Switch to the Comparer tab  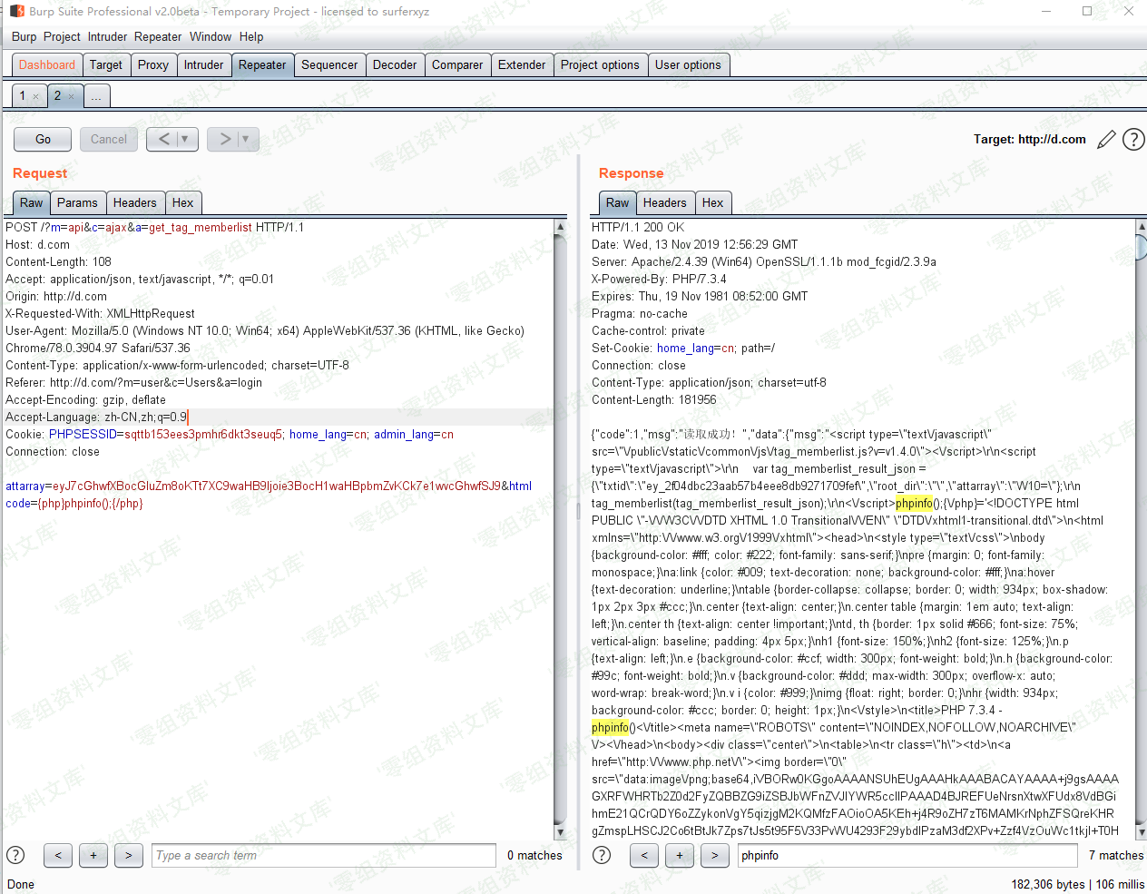[457, 65]
